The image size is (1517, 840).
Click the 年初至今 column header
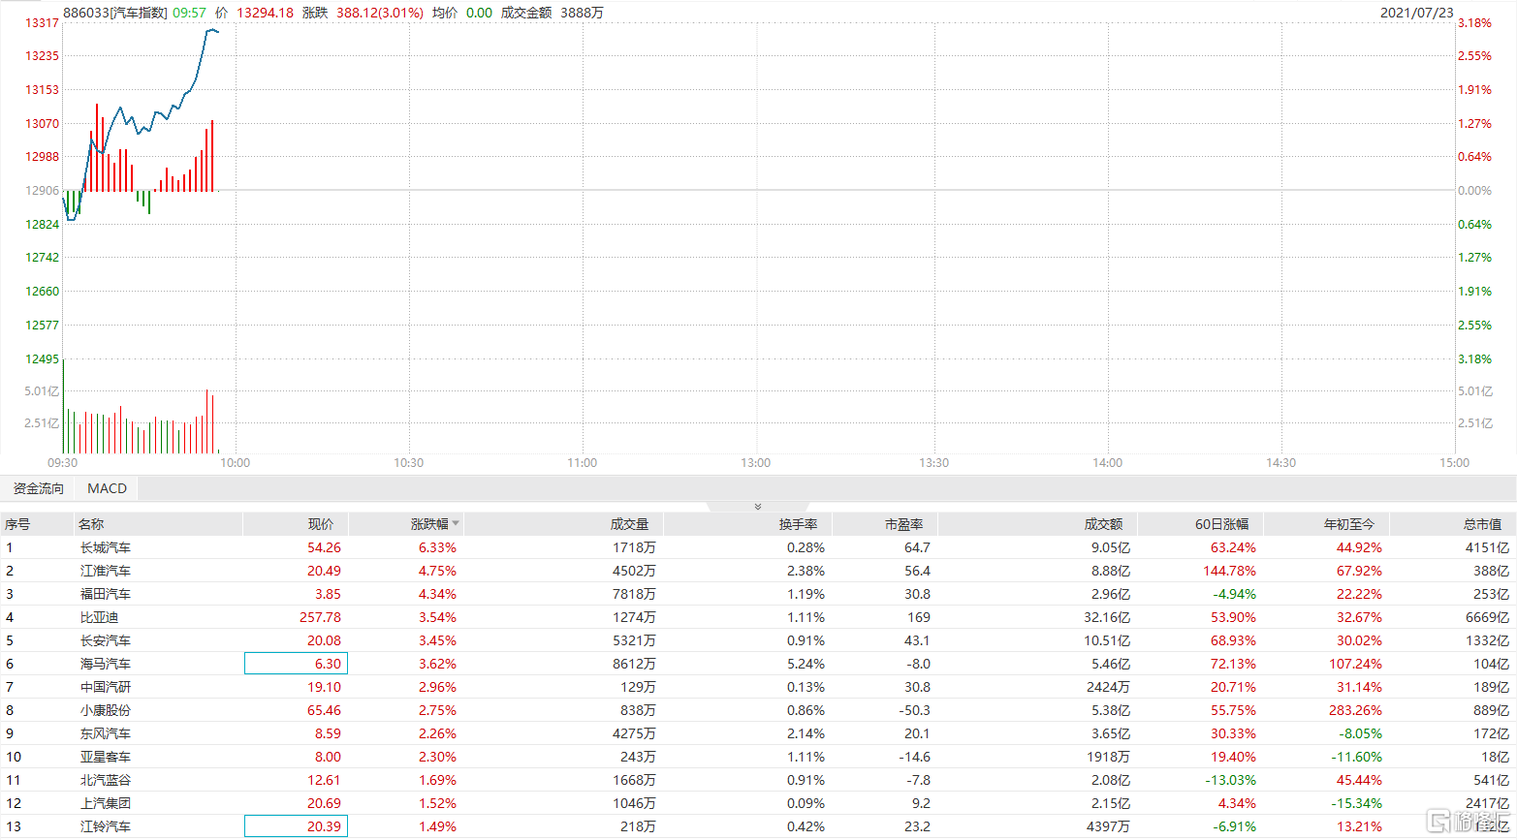click(1349, 524)
